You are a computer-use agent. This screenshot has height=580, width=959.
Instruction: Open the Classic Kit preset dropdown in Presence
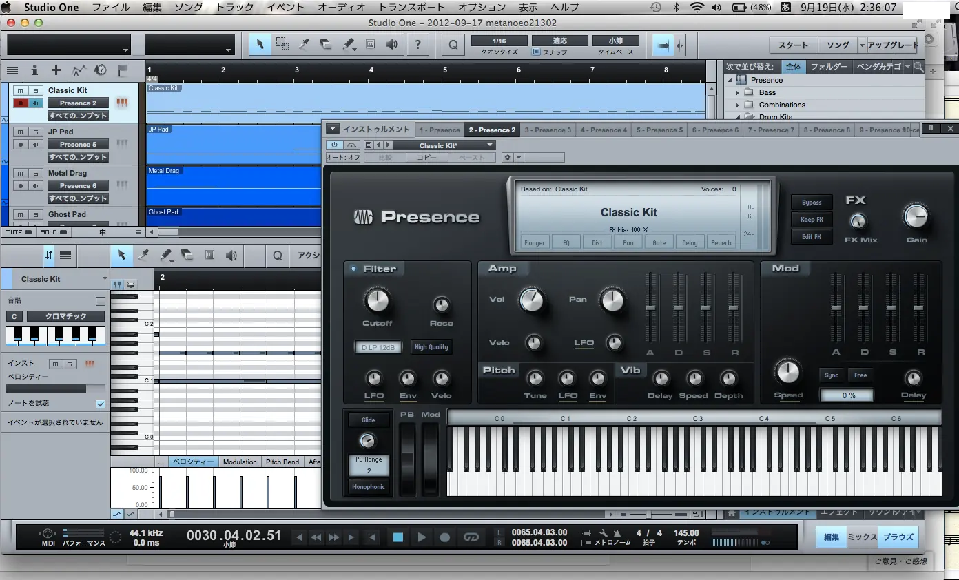[444, 145]
